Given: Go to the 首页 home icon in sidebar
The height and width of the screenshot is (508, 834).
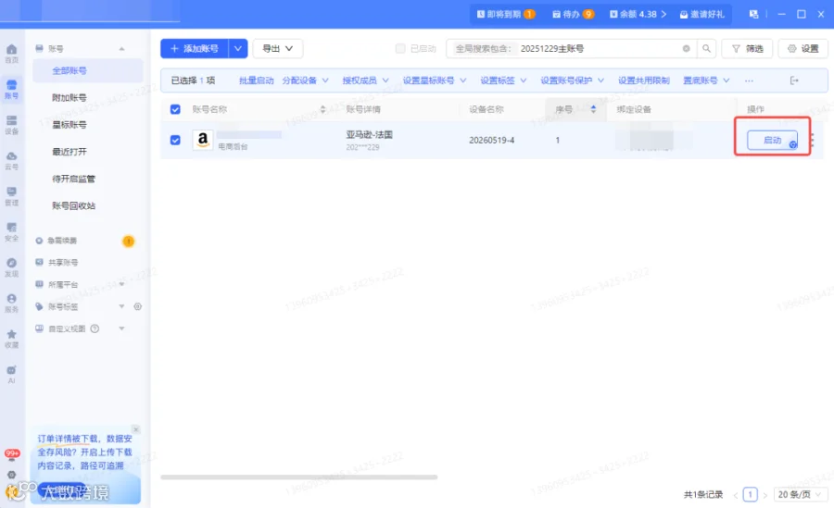Looking at the screenshot, I should 12,53.
